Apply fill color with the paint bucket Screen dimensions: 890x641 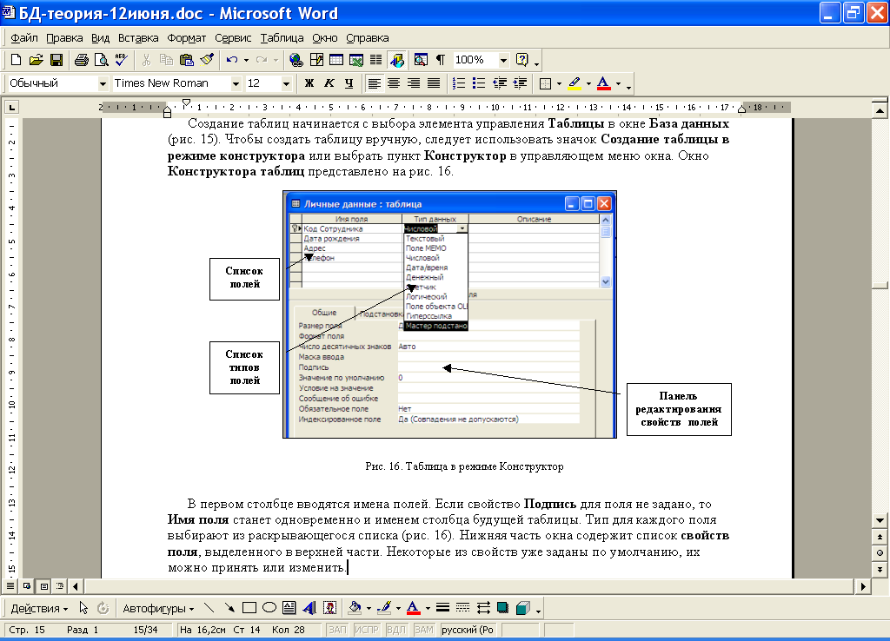click(355, 608)
